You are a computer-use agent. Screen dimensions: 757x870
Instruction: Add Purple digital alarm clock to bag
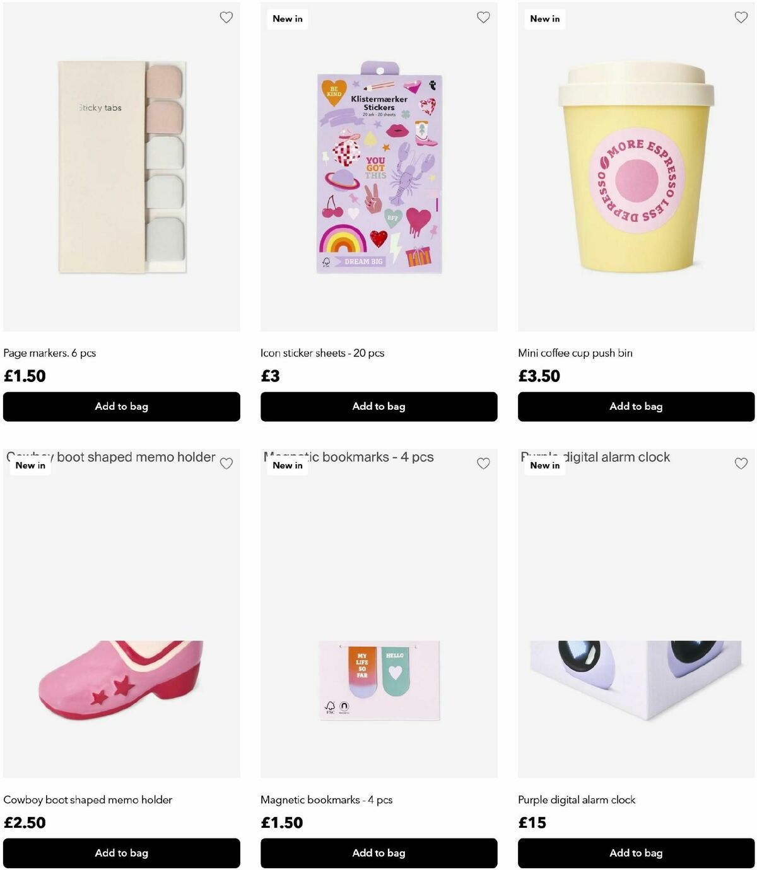pos(637,853)
